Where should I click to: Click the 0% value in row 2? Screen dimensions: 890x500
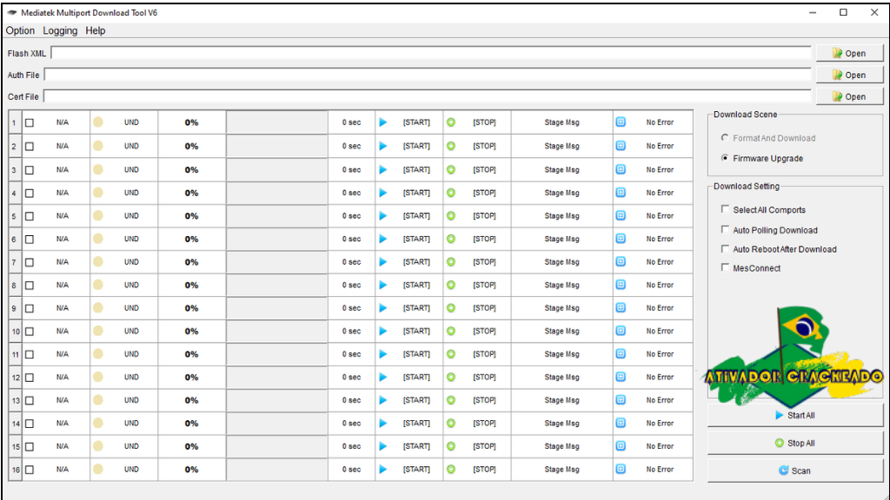tap(192, 146)
